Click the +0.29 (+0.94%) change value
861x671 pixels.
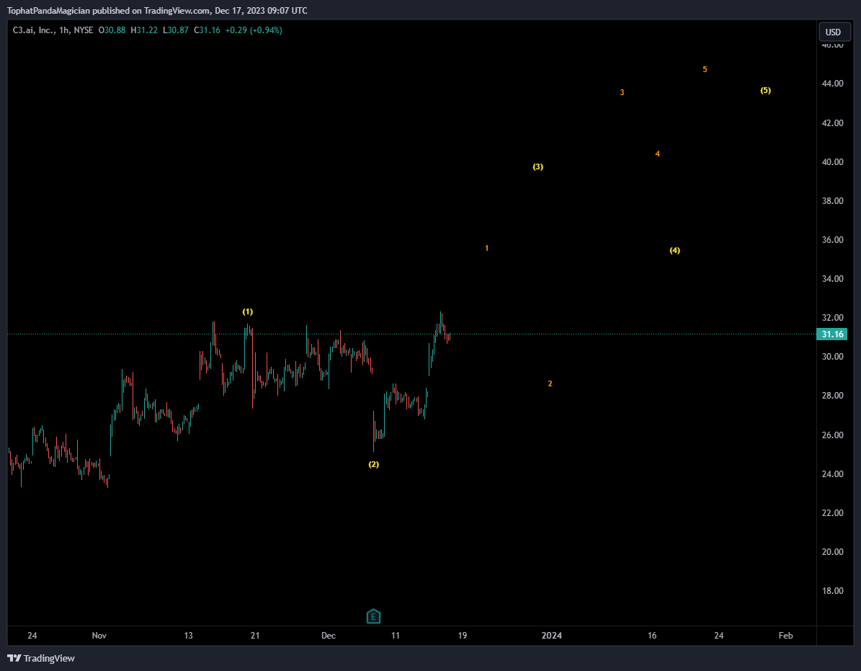[x=254, y=30]
